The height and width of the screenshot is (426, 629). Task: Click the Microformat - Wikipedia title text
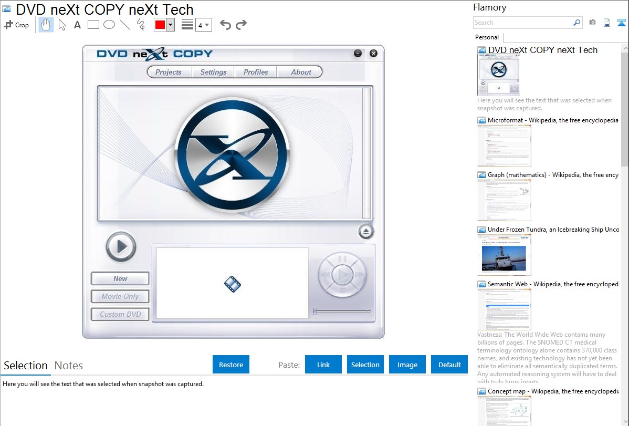(x=553, y=120)
